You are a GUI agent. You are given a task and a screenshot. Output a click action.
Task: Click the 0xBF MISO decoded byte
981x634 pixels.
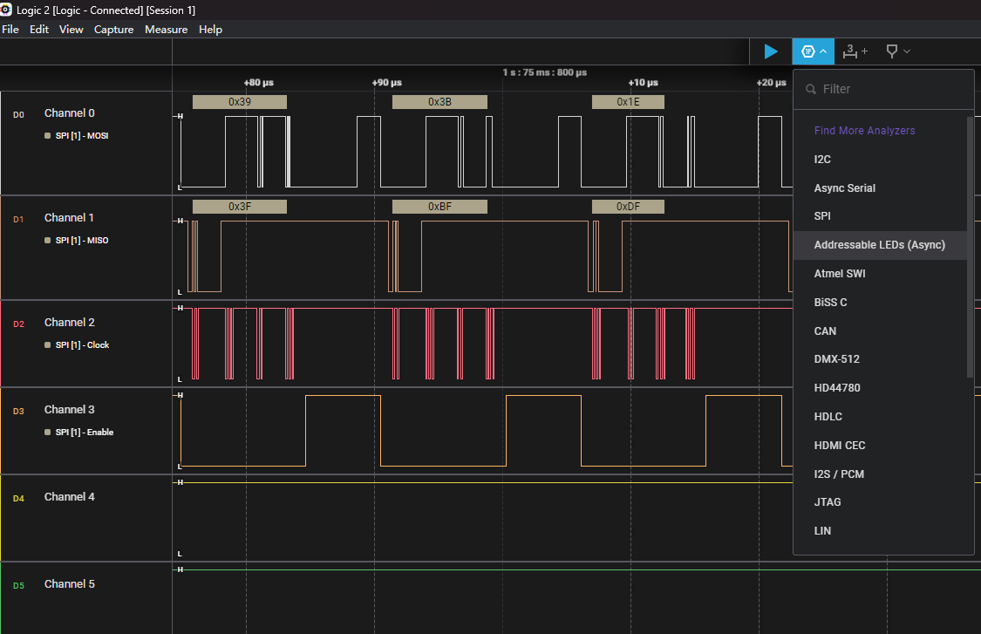[439, 207]
